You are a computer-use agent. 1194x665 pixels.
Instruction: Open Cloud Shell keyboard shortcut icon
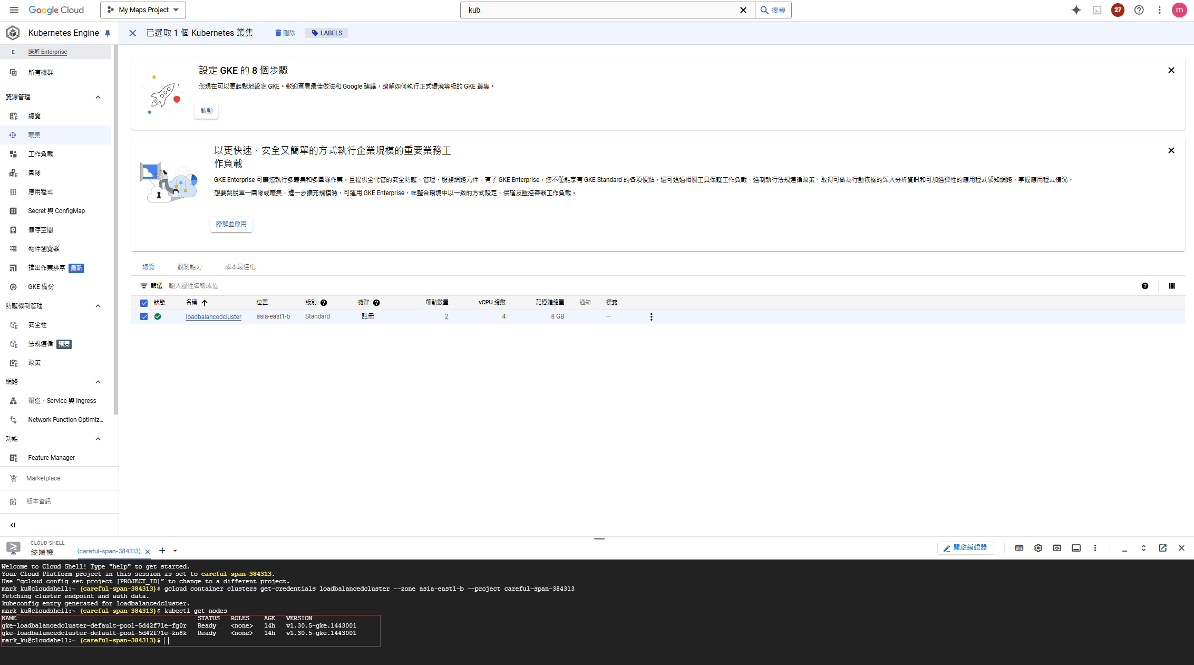[x=1019, y=548]
